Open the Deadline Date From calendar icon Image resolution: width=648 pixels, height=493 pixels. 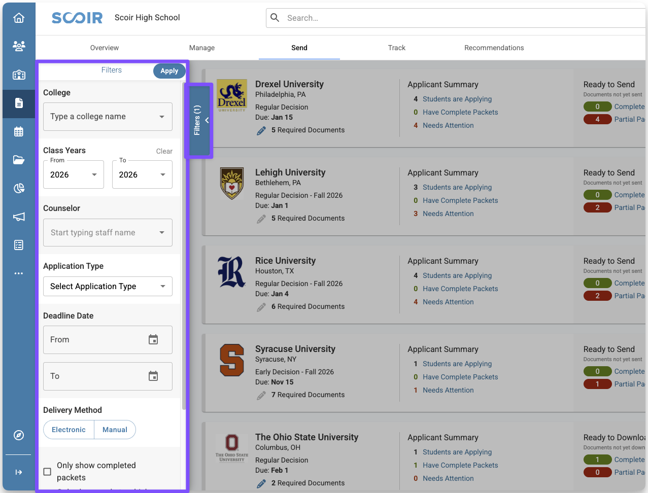[153, 340]
